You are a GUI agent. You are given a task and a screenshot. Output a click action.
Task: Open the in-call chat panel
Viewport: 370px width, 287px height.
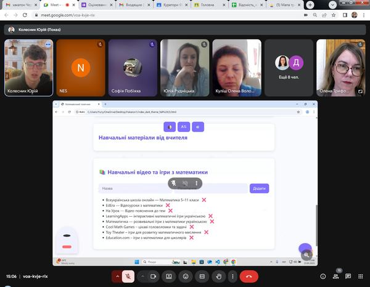[350, 277]
